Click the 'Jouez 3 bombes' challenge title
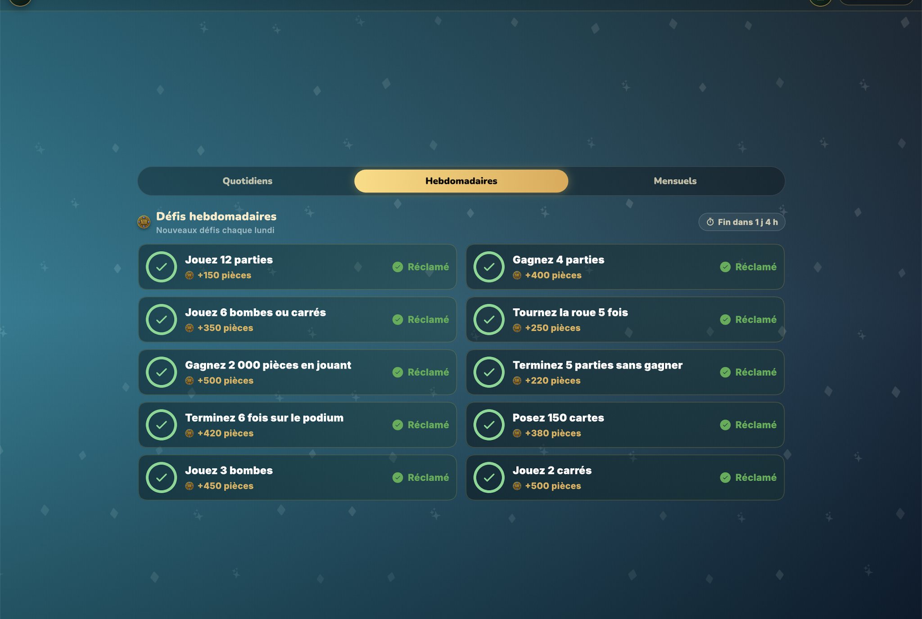 (229, 470)
